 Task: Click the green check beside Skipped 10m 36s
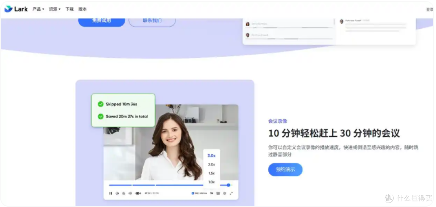pyautogui.click(x=101, y=104)
